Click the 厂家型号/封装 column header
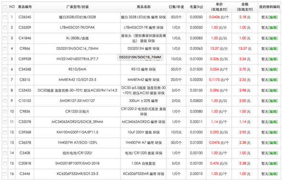283x182 pixels. click(78, 7)
